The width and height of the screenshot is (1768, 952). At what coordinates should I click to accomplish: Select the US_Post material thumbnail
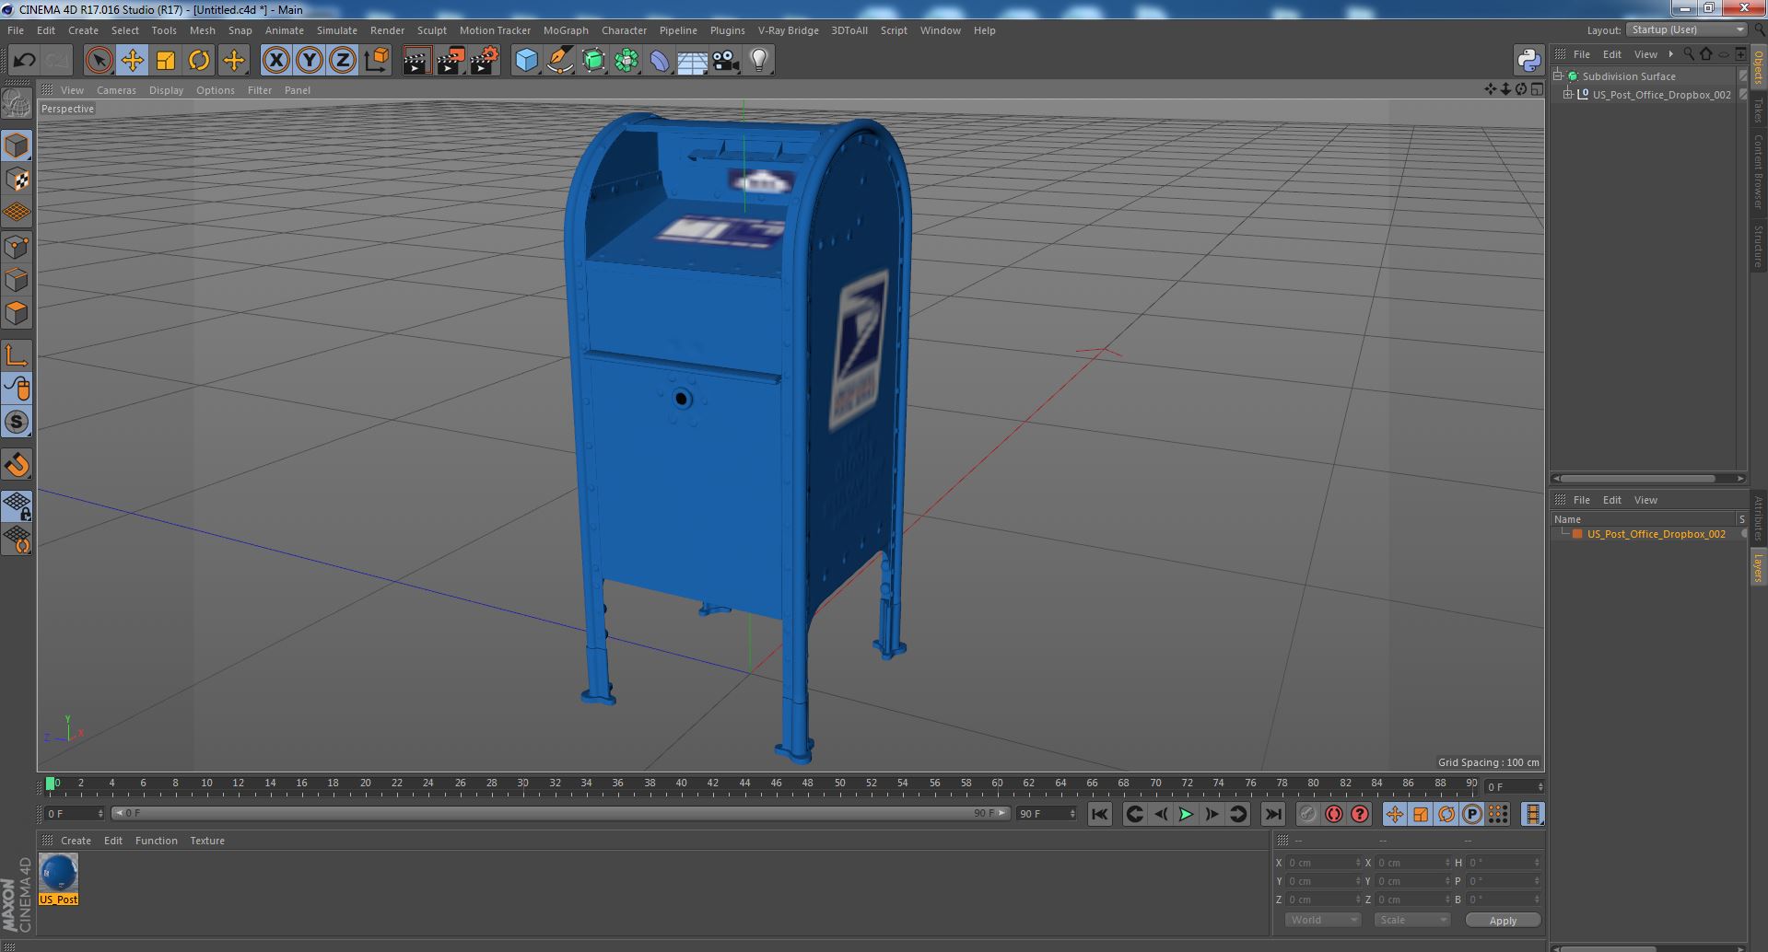[x=58, y=873]
